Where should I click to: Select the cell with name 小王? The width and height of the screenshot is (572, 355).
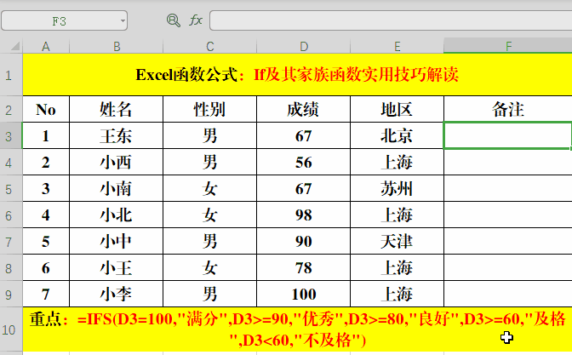click(x=116, y=268)
